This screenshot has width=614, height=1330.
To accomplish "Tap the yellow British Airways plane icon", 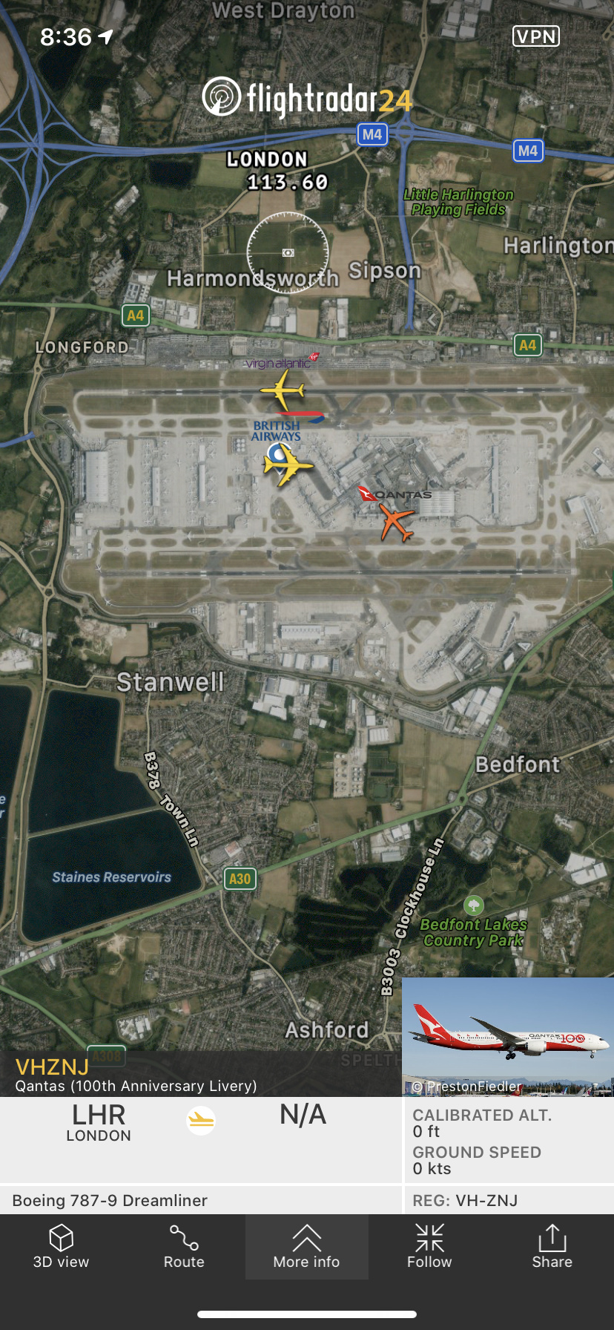I will coord(288,466).
